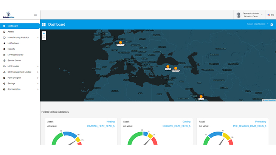Click the Dashboard grid icon in the sidebar

click(5, 26)
